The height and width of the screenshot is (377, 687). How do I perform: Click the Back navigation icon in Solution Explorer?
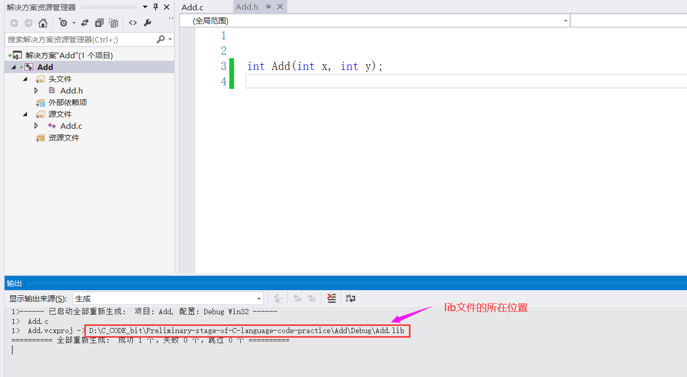tap(14, 23)
